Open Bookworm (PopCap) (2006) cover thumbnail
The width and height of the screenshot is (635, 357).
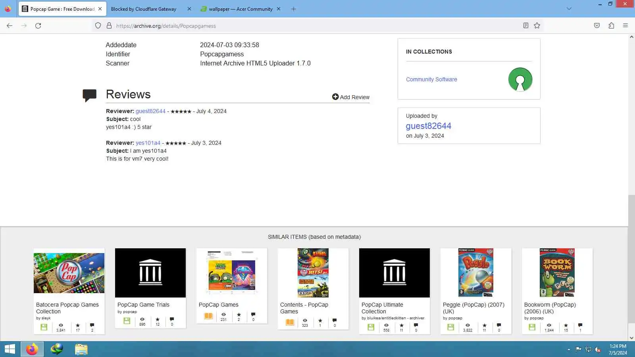557,273
